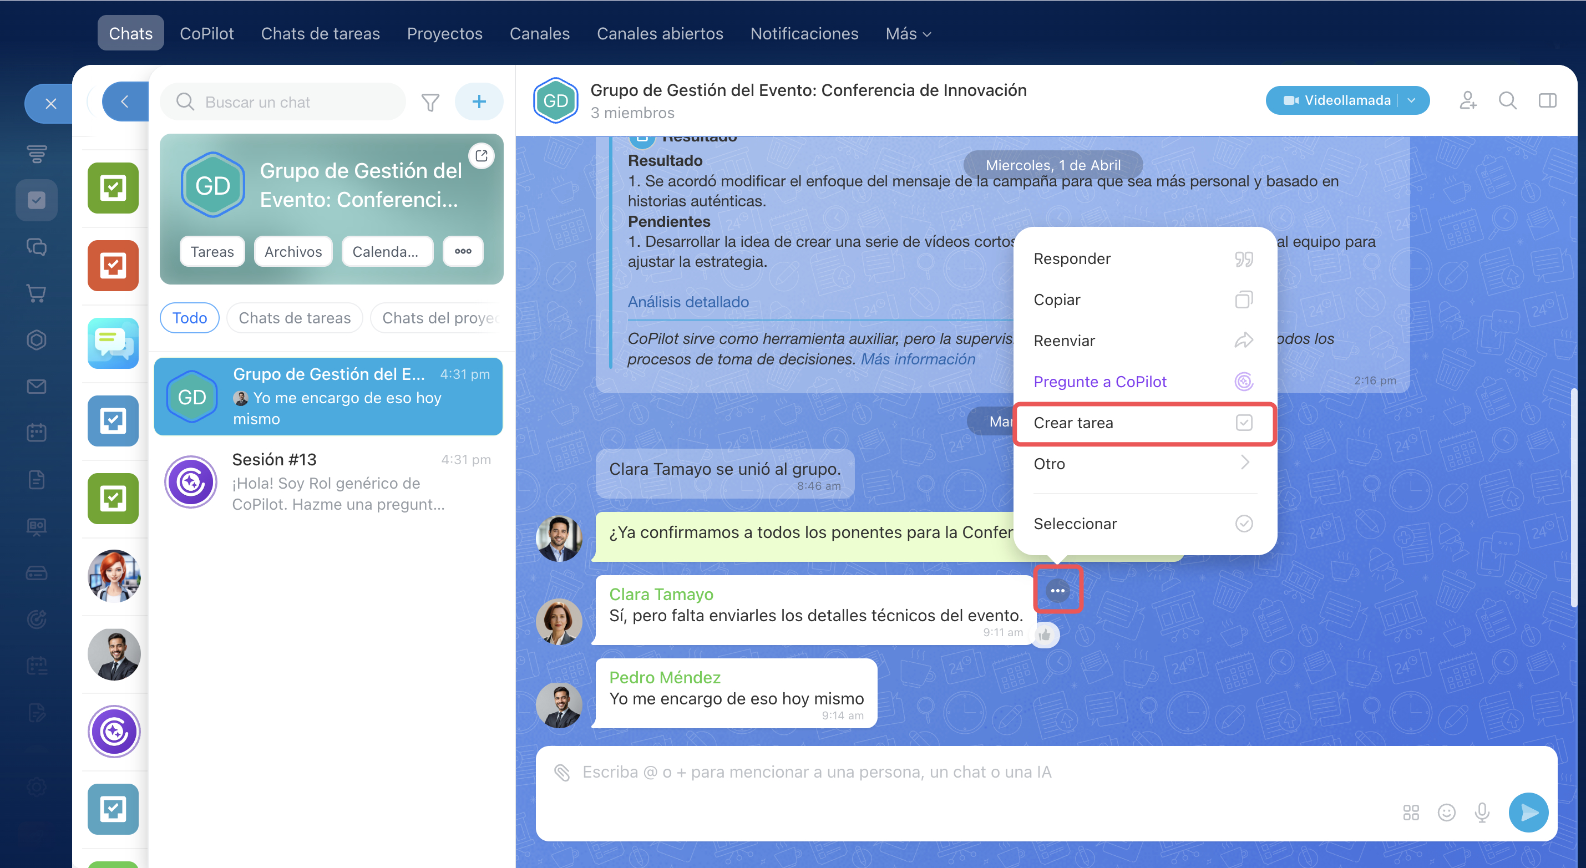Focus the Buscar un chat search field

point(283,102)
